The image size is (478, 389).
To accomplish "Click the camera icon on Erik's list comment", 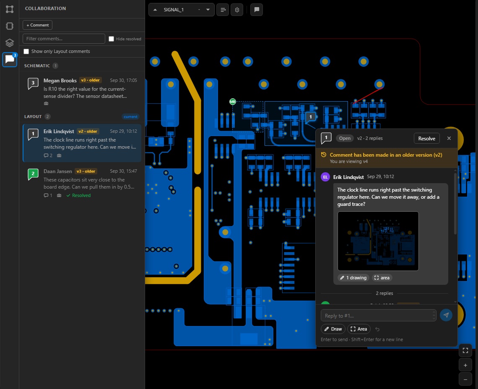I will [x=59, y=155].
